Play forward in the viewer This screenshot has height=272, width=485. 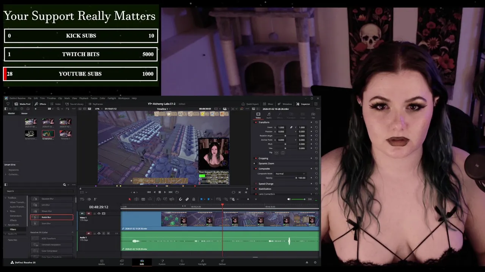coord(165,192)
